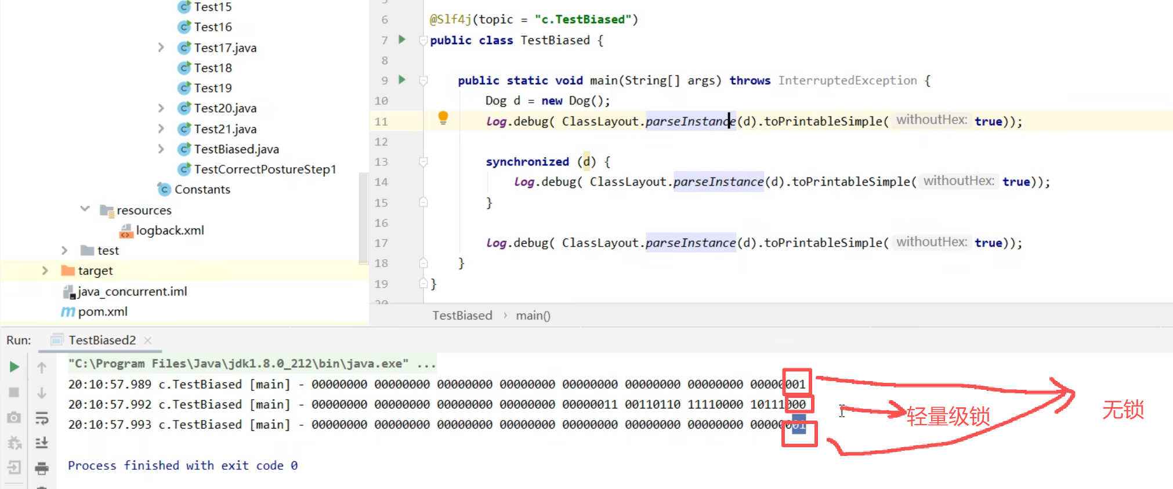Click the fold end marker on line 15
1173x489 pixels.
tap(423, 202)
